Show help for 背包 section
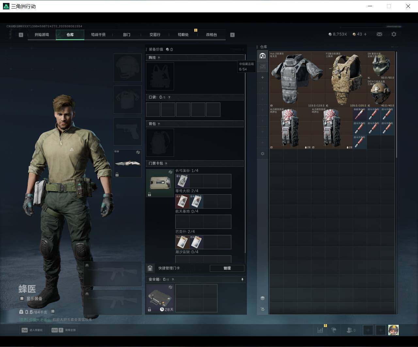This screenshot has width=418, height=347. click(159, 124)
